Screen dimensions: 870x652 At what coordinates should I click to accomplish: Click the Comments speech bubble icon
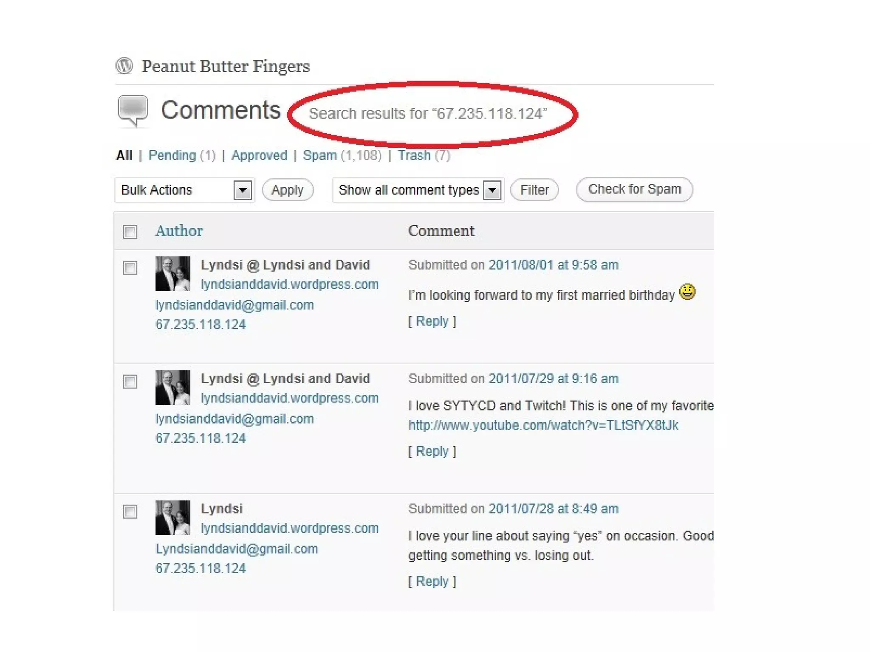133,111
